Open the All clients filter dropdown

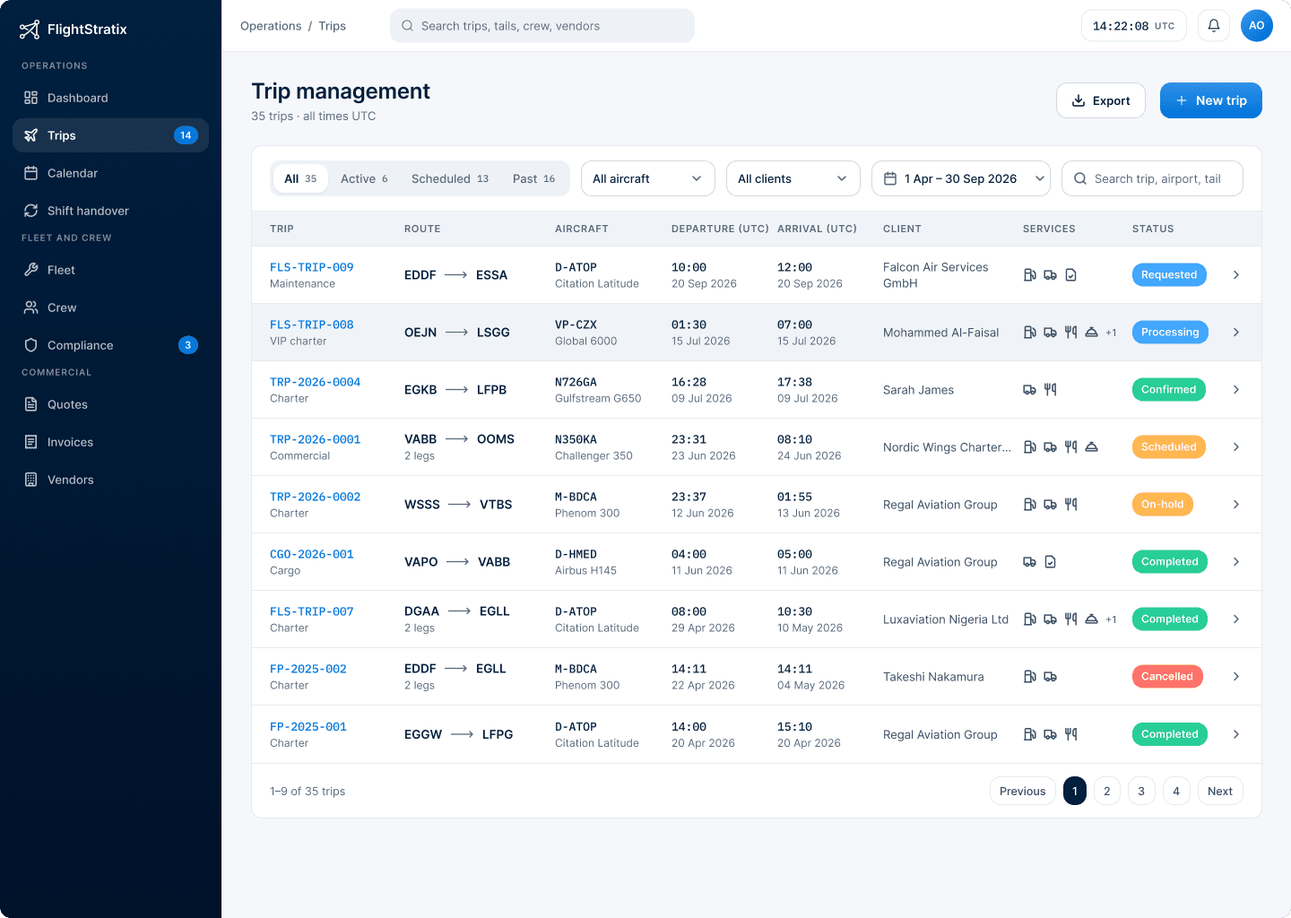click(x=793, y=178)
